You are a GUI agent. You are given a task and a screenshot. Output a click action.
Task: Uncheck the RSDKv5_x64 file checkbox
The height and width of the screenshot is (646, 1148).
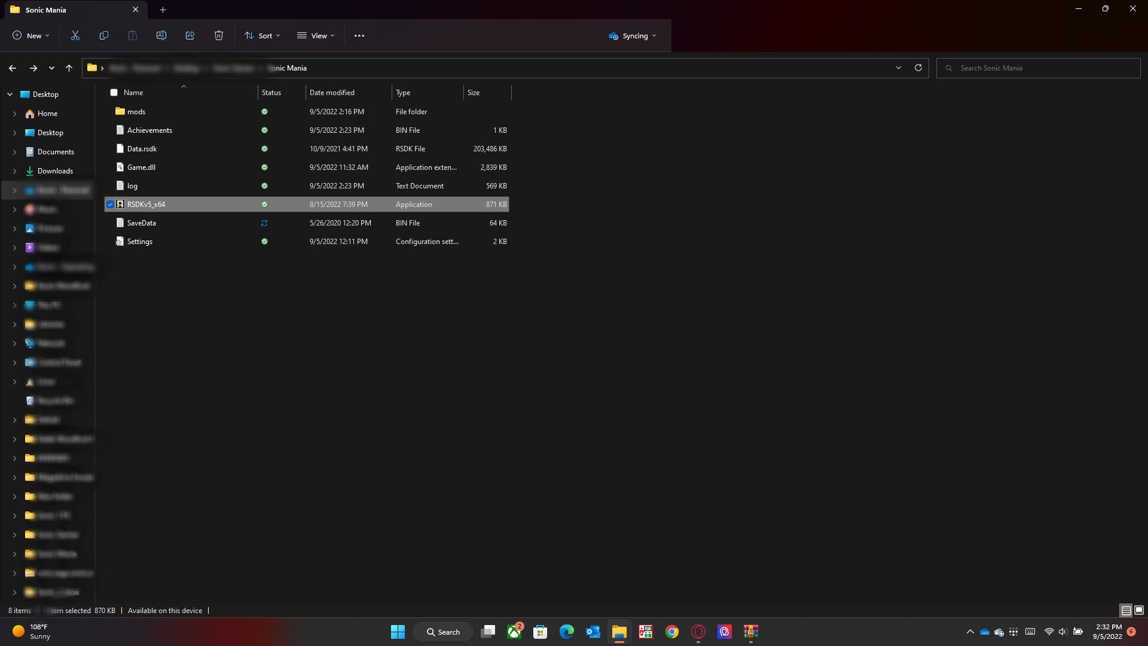tap(111, 205)
